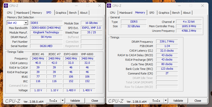Open the Memory tab in the SPD window
Screen dimensions: 212x107
(x=37, y=13)
